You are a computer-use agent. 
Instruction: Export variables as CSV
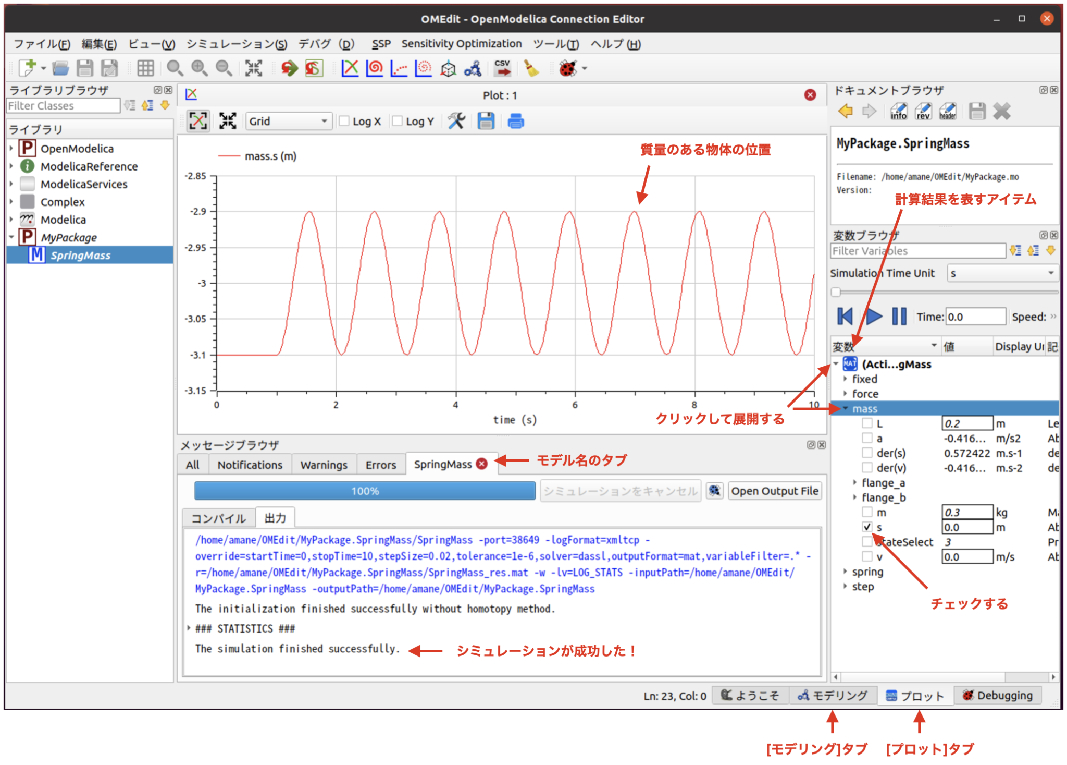click(501, 68)
